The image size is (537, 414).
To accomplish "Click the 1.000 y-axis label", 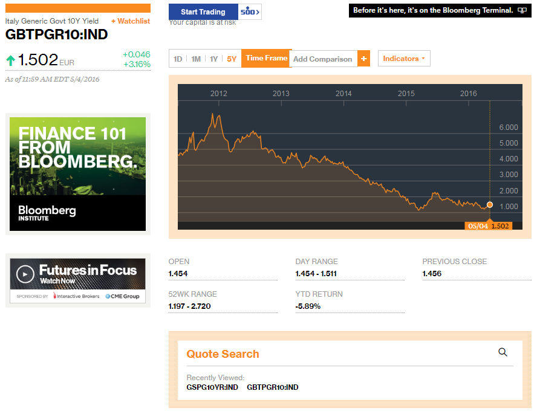I will tap(508, 206).
